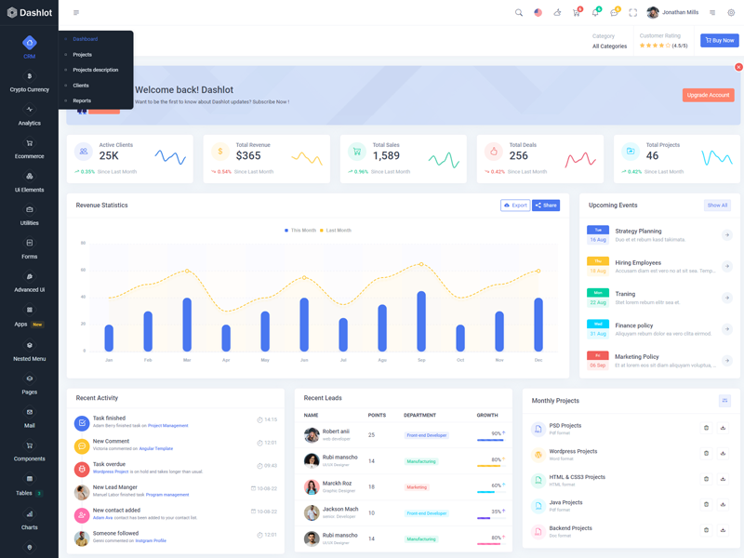Click Robert anii's growth progress bar
This screenshot has width=744, height=558.
(x=489, y=440)
